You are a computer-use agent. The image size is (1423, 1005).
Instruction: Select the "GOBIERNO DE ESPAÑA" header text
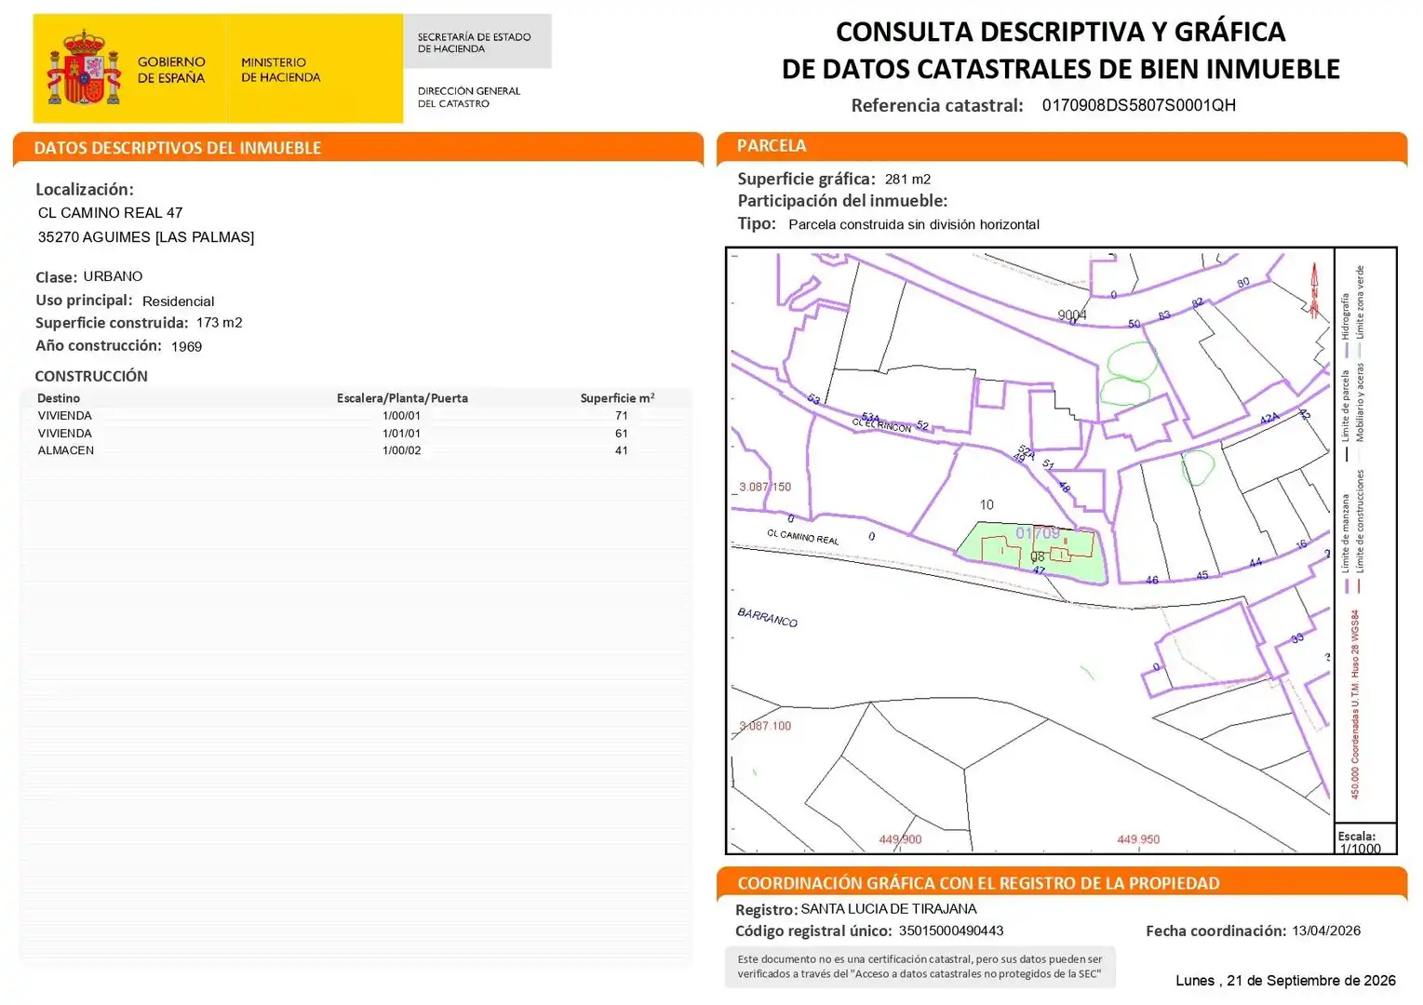tap(171, 70)
